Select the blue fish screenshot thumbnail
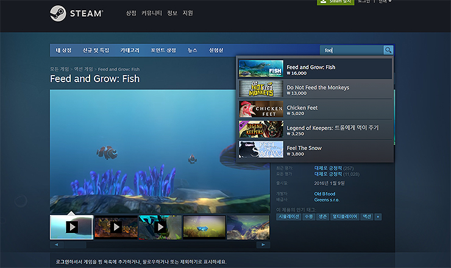Image resolution: width=451 pixels, height=268 pixels. tap(204, 227)
